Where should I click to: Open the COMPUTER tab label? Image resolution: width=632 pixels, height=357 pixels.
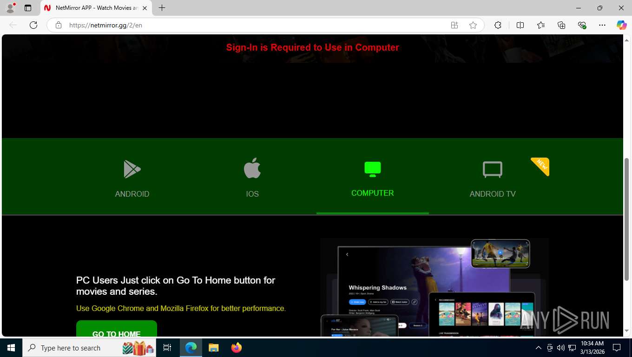373,193
